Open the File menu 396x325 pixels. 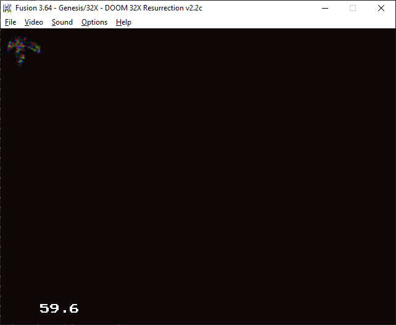tap(10, 22)
